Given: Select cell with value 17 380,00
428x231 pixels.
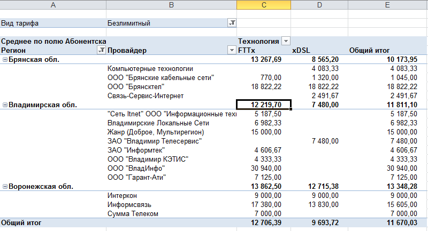Looking at the screenshot, I should 264,205.
